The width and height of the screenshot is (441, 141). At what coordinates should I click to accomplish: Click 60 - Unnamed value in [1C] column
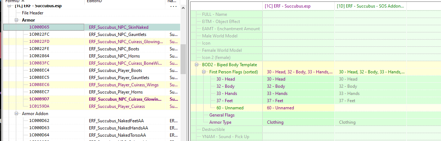click(x=280, y=108)
